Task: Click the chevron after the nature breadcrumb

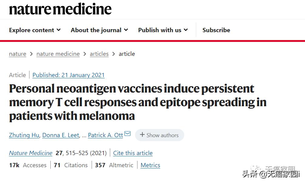Action: [x=31, y=54]
